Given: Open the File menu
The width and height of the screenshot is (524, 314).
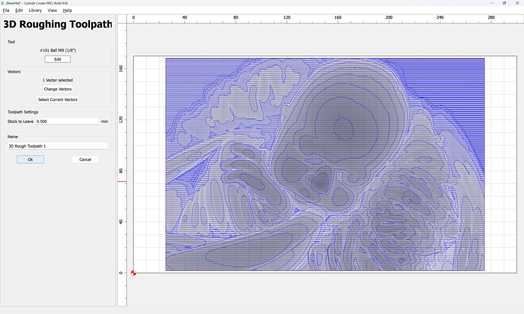Looking at the screenshot, I should click(x=6, y=10).
